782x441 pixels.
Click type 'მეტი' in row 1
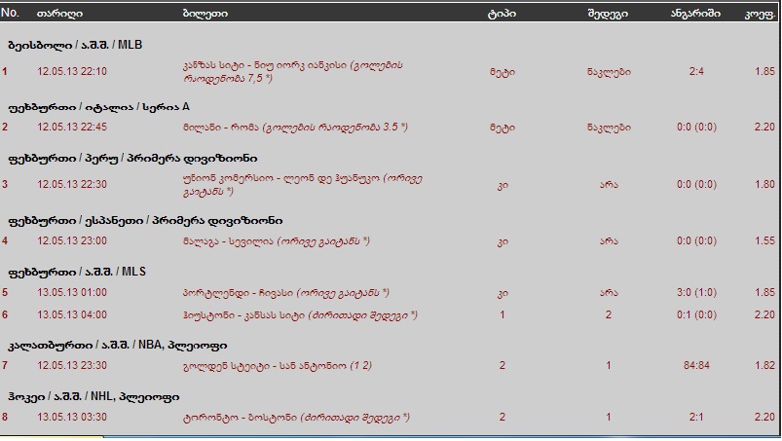point(503,72)
